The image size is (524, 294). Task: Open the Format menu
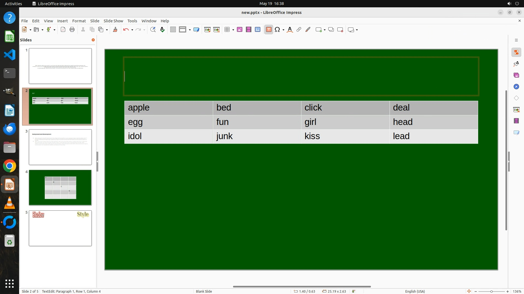79,21
